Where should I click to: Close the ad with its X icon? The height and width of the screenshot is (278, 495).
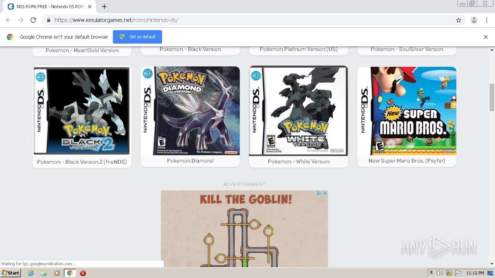[325, 193]
